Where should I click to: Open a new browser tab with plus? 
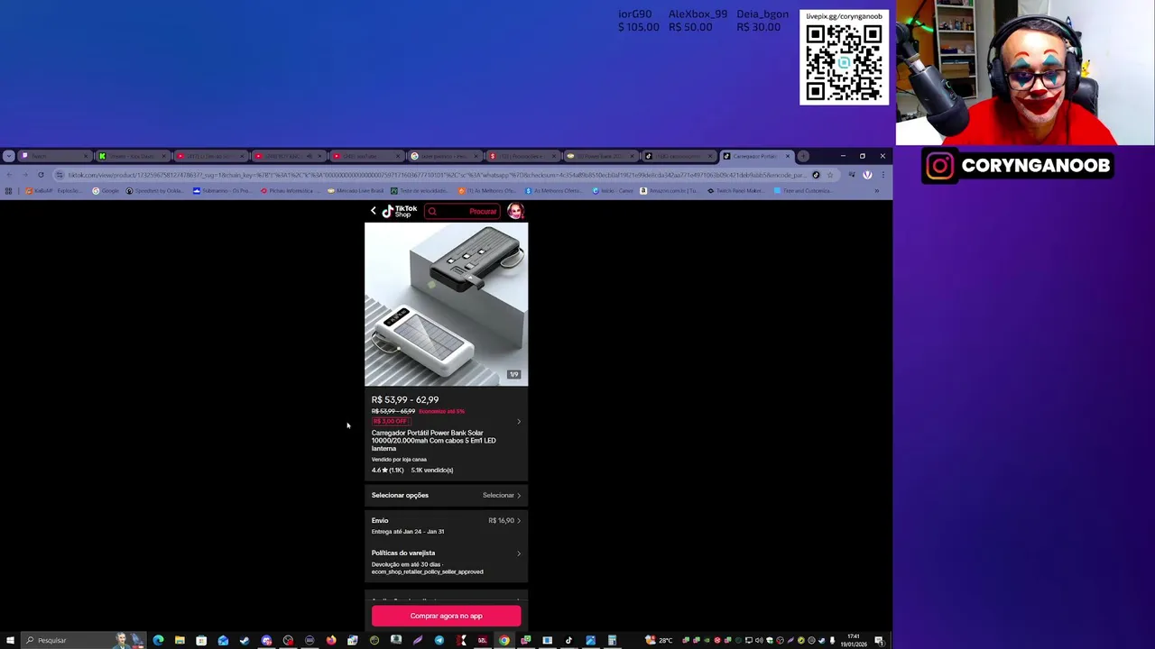click(x=803, y=156)
